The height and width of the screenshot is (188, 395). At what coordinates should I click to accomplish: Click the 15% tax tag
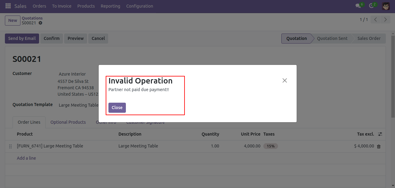pyautogui.click(x=271, y=146)
